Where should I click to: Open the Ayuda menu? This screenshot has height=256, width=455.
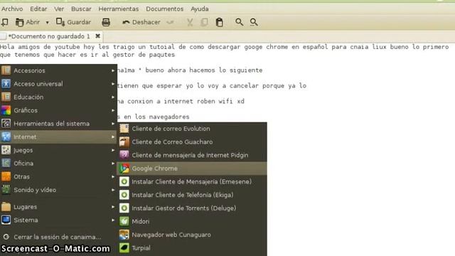pyautogui.click(x=199, y=9)
